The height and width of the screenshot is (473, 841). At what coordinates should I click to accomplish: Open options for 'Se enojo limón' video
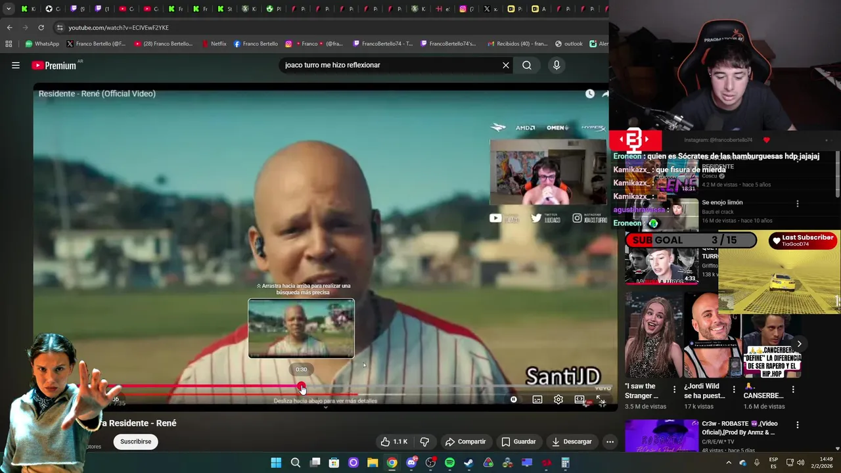798,204
